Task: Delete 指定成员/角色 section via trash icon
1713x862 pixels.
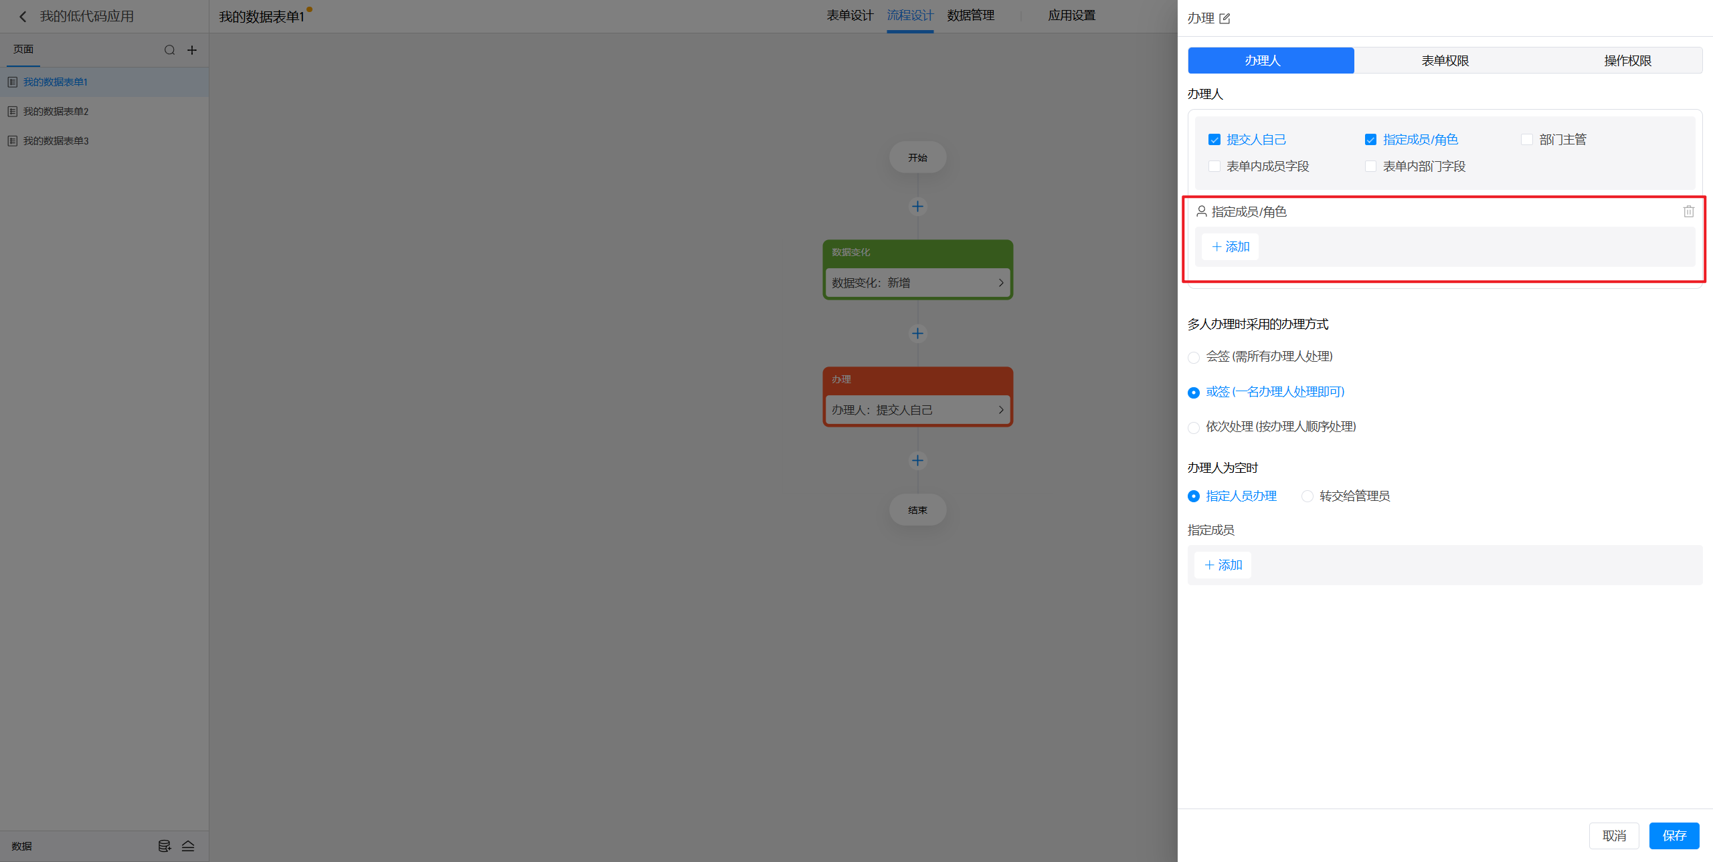Action: [1688, 211]
